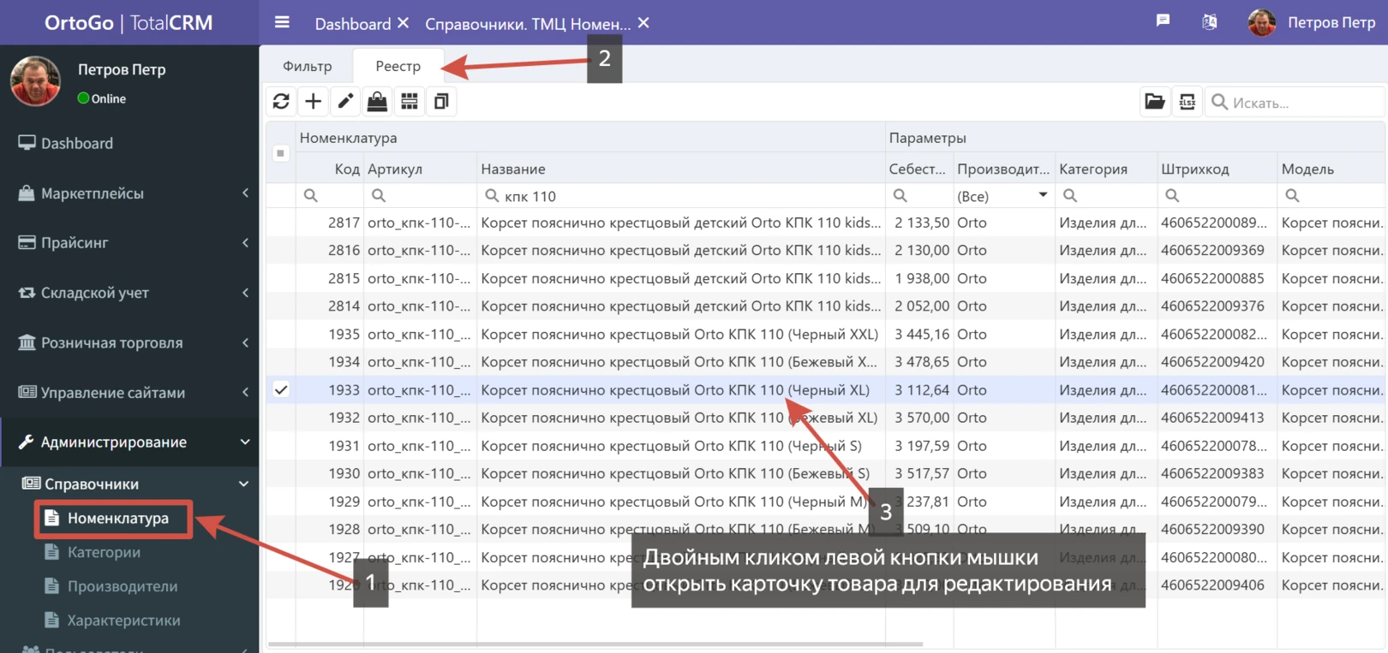Uncheck the selected row 1933 checkbox
The image size is (1388, 653).
point(281,390)
